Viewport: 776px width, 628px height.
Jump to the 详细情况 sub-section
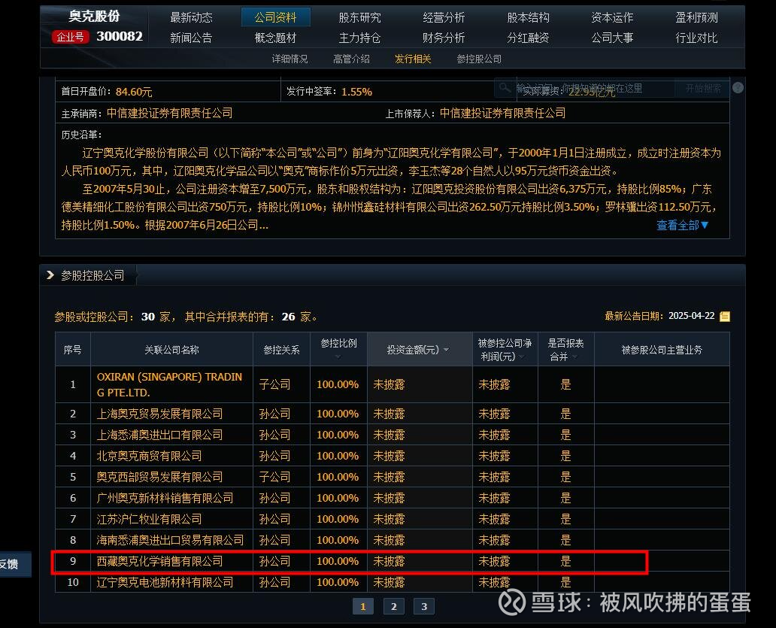point(289,59)
